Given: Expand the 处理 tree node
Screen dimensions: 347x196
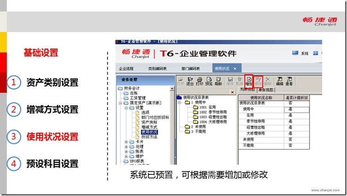Looking at the screenshot, I should (126, 147).
